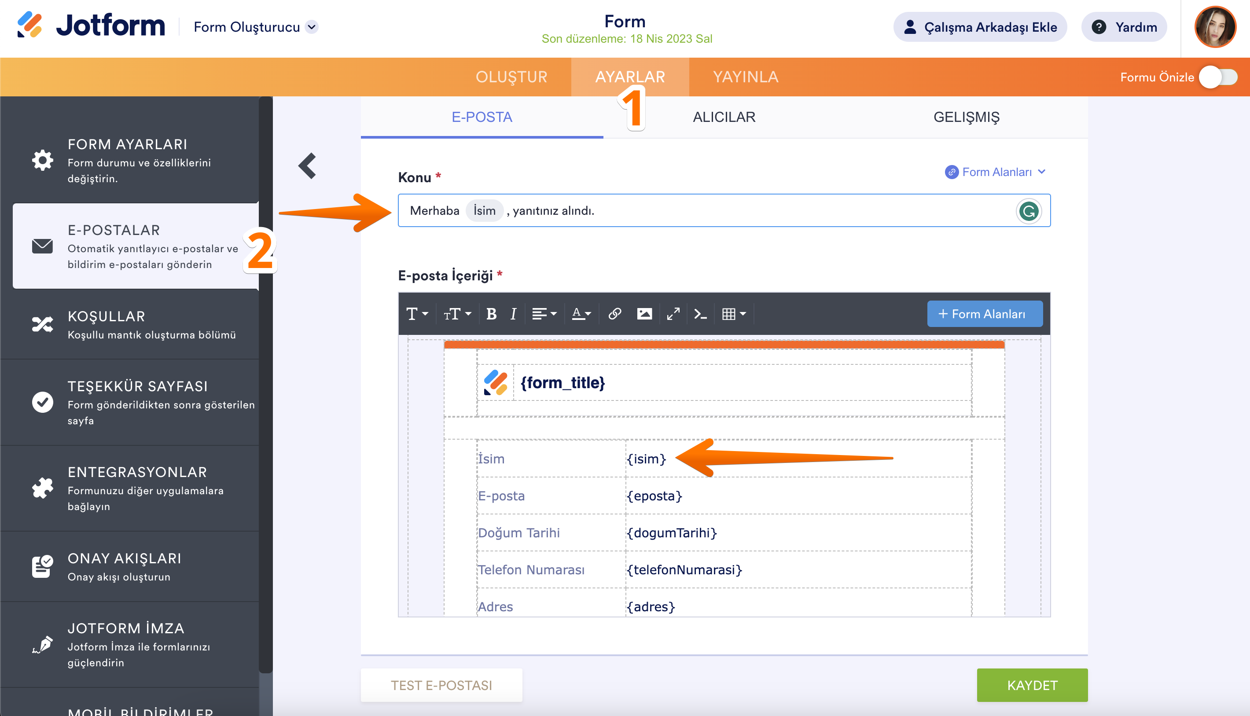Viewport: 1250px width, 716px height.
Task: Click the Italic formatting icon
Action: (513, 314)
